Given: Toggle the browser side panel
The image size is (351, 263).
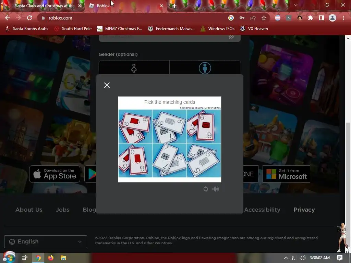Looking at the screenshot, I should pyautogui.click(x=322, y=18).
